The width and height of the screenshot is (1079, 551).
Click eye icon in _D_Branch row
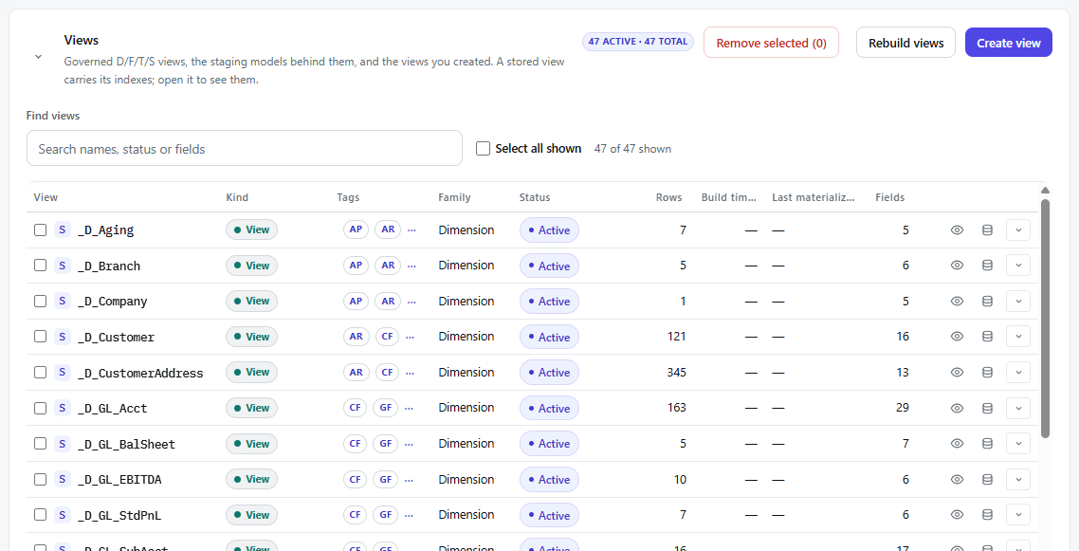pos(957,266)
